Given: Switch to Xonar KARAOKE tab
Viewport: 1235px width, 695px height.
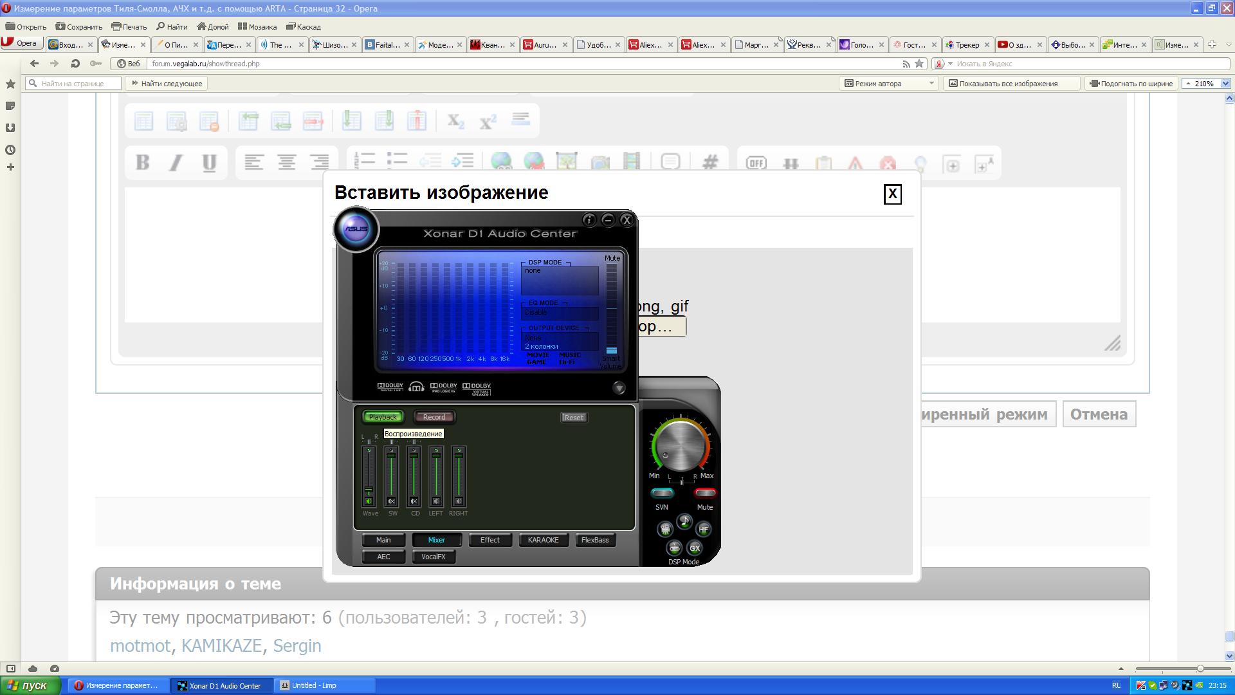Looking at the screenshot, I should pyautogui.click(x=543, y=540).
